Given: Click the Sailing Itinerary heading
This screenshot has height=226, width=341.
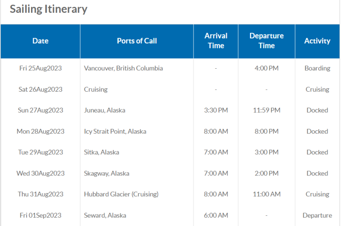Looking at the screenshot, I should click(48, 9).
